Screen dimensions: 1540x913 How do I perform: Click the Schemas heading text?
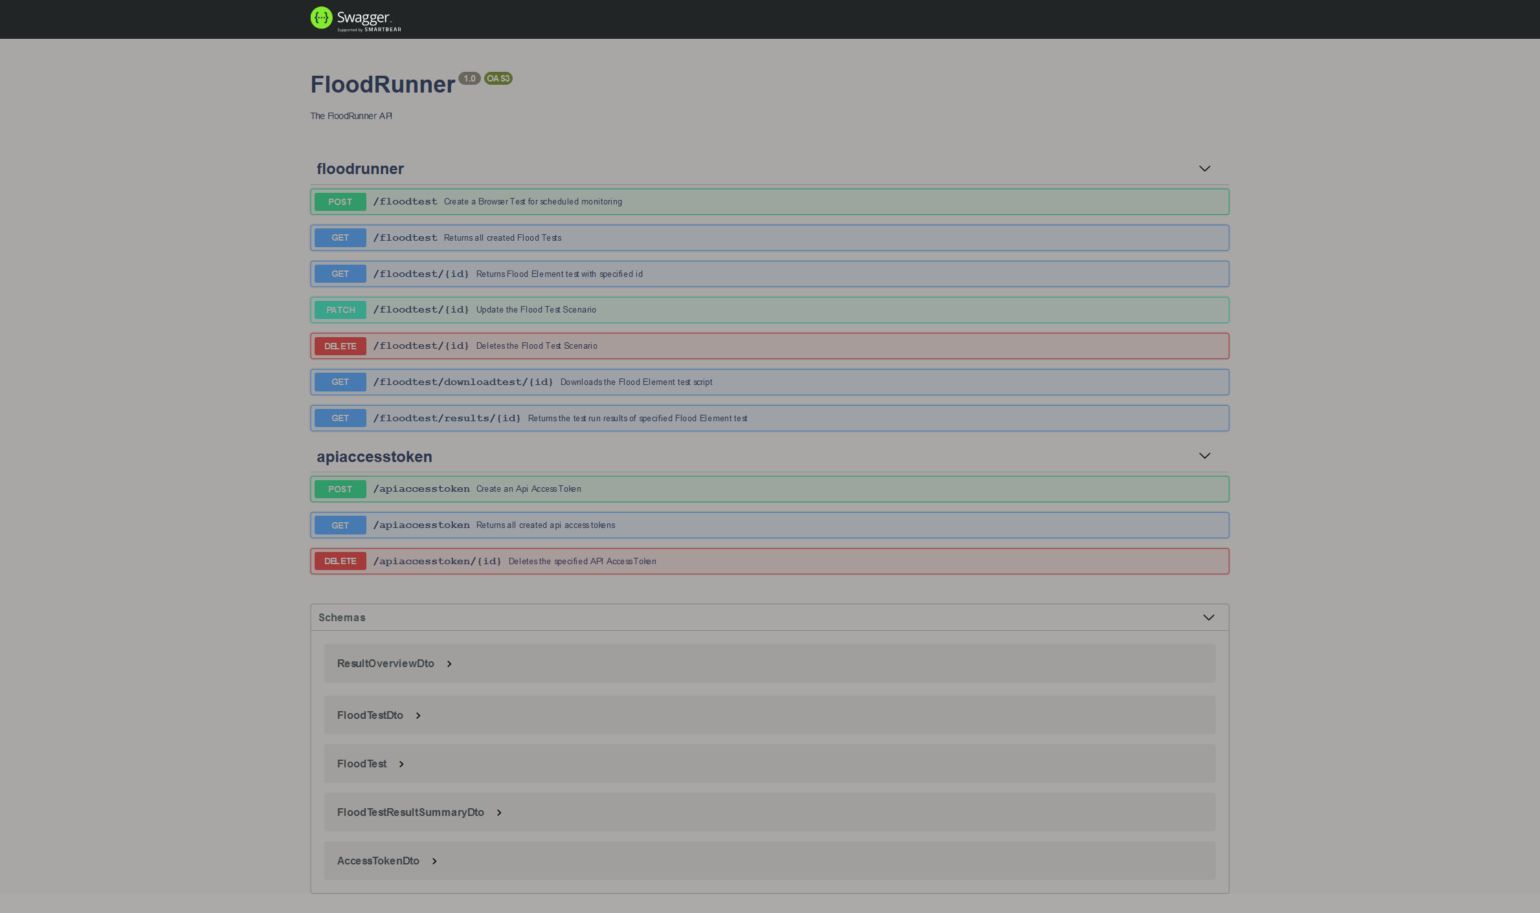342,617
